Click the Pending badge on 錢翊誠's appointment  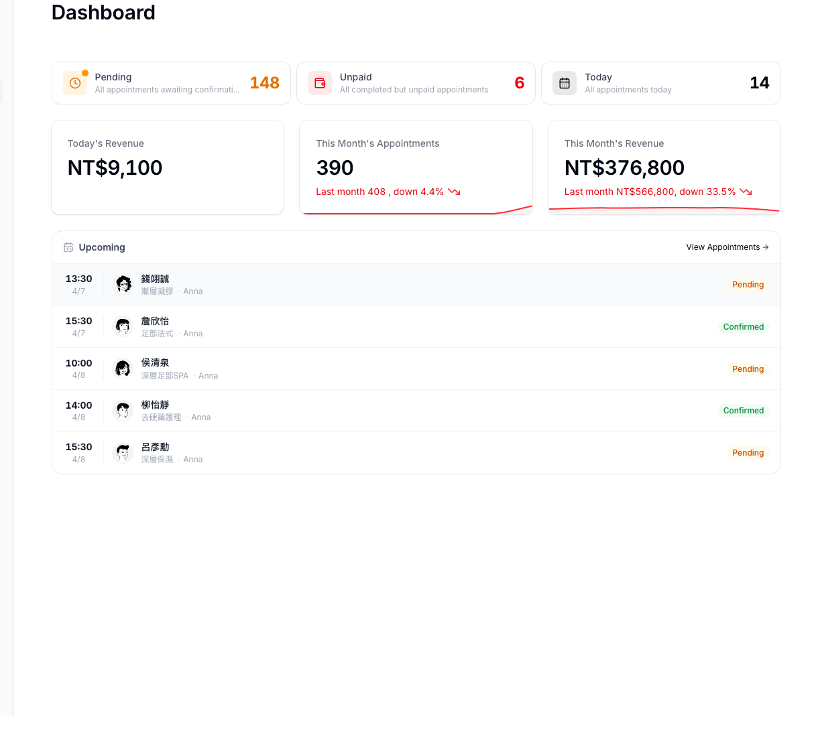pyautogui.click(x=748, y=284)
